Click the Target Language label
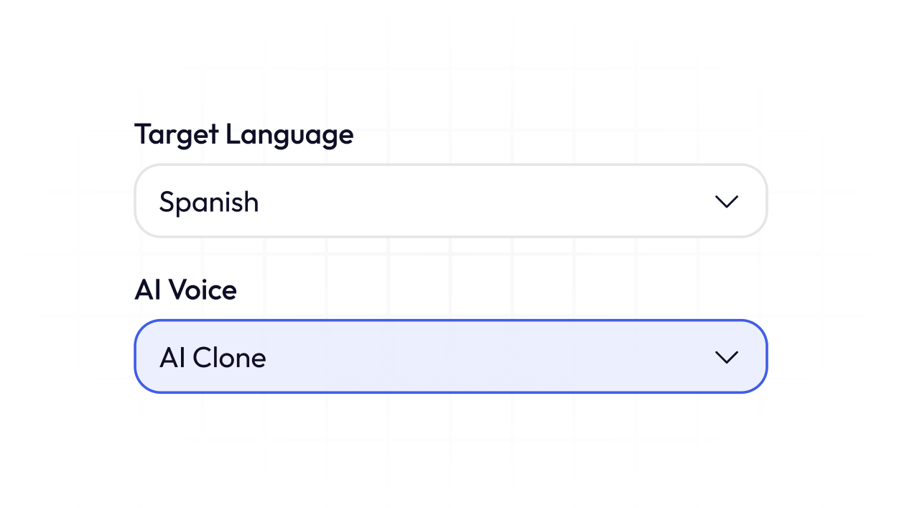Image resolution: width=902 pixels, height=508 pixels. pyautogui.click(x=243, y=134)
